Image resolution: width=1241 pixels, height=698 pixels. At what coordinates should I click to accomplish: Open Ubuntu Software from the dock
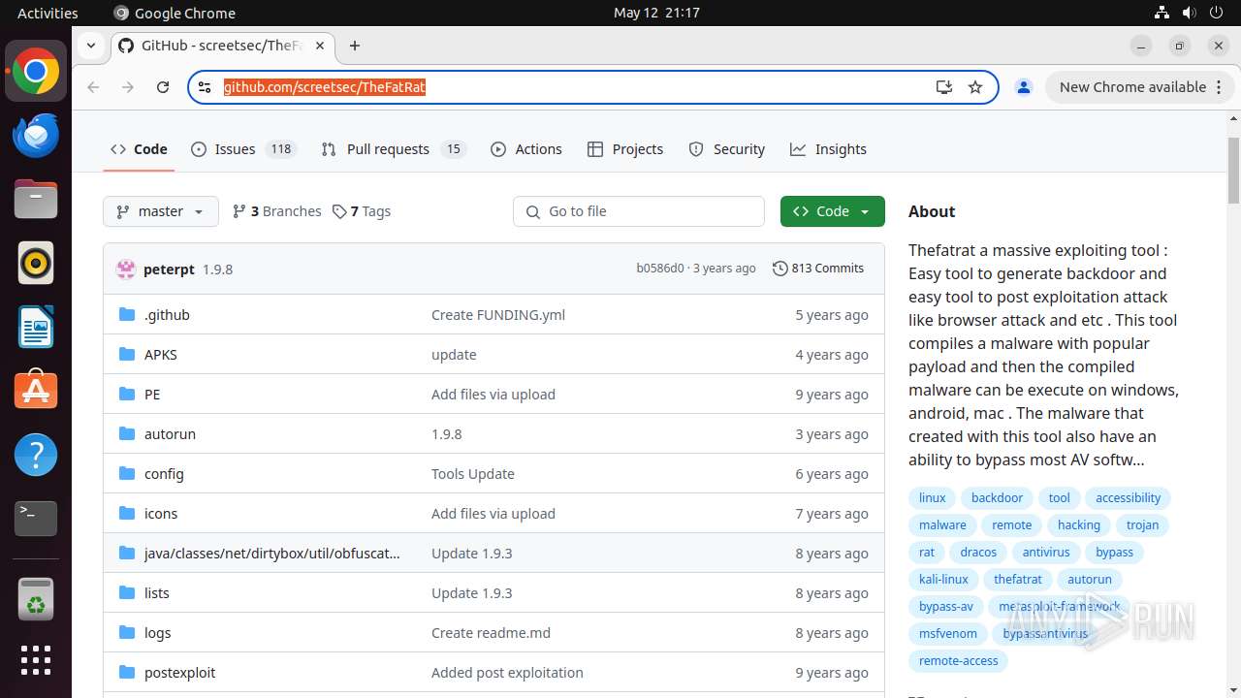(x=36, y=391)
